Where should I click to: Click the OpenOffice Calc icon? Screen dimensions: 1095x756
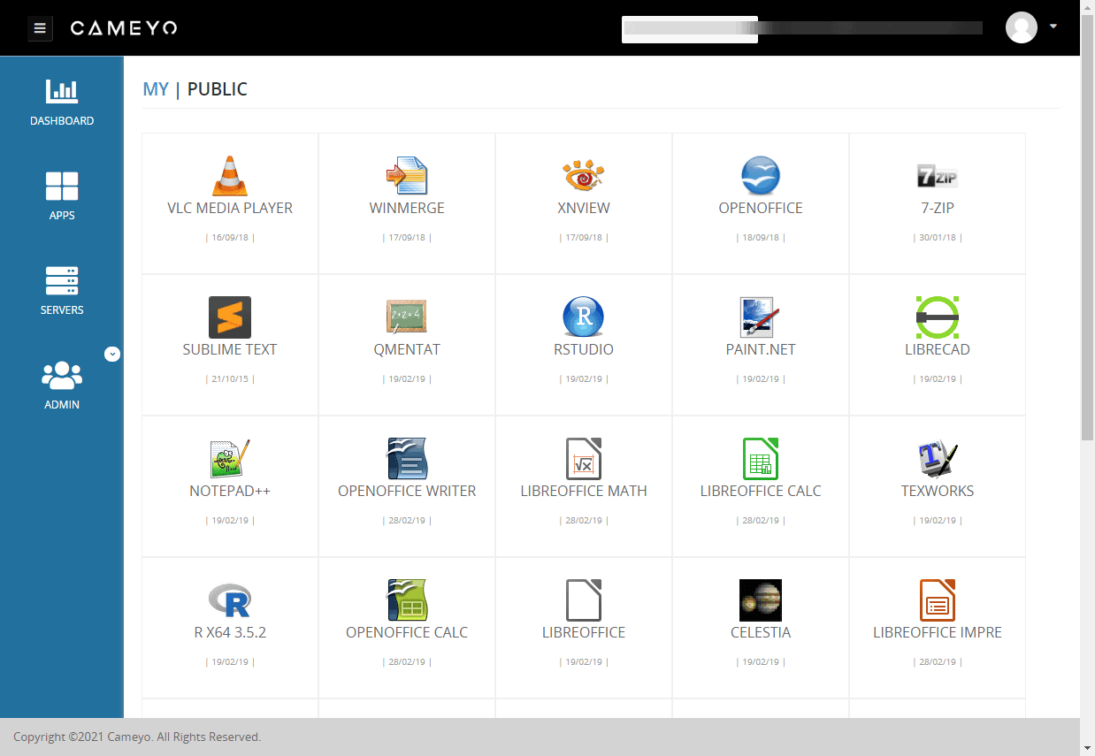(x=407, y=599)
